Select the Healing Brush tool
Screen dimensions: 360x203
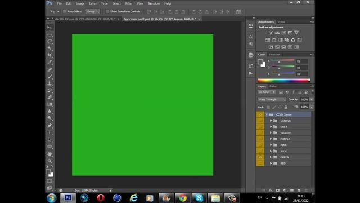49,69
